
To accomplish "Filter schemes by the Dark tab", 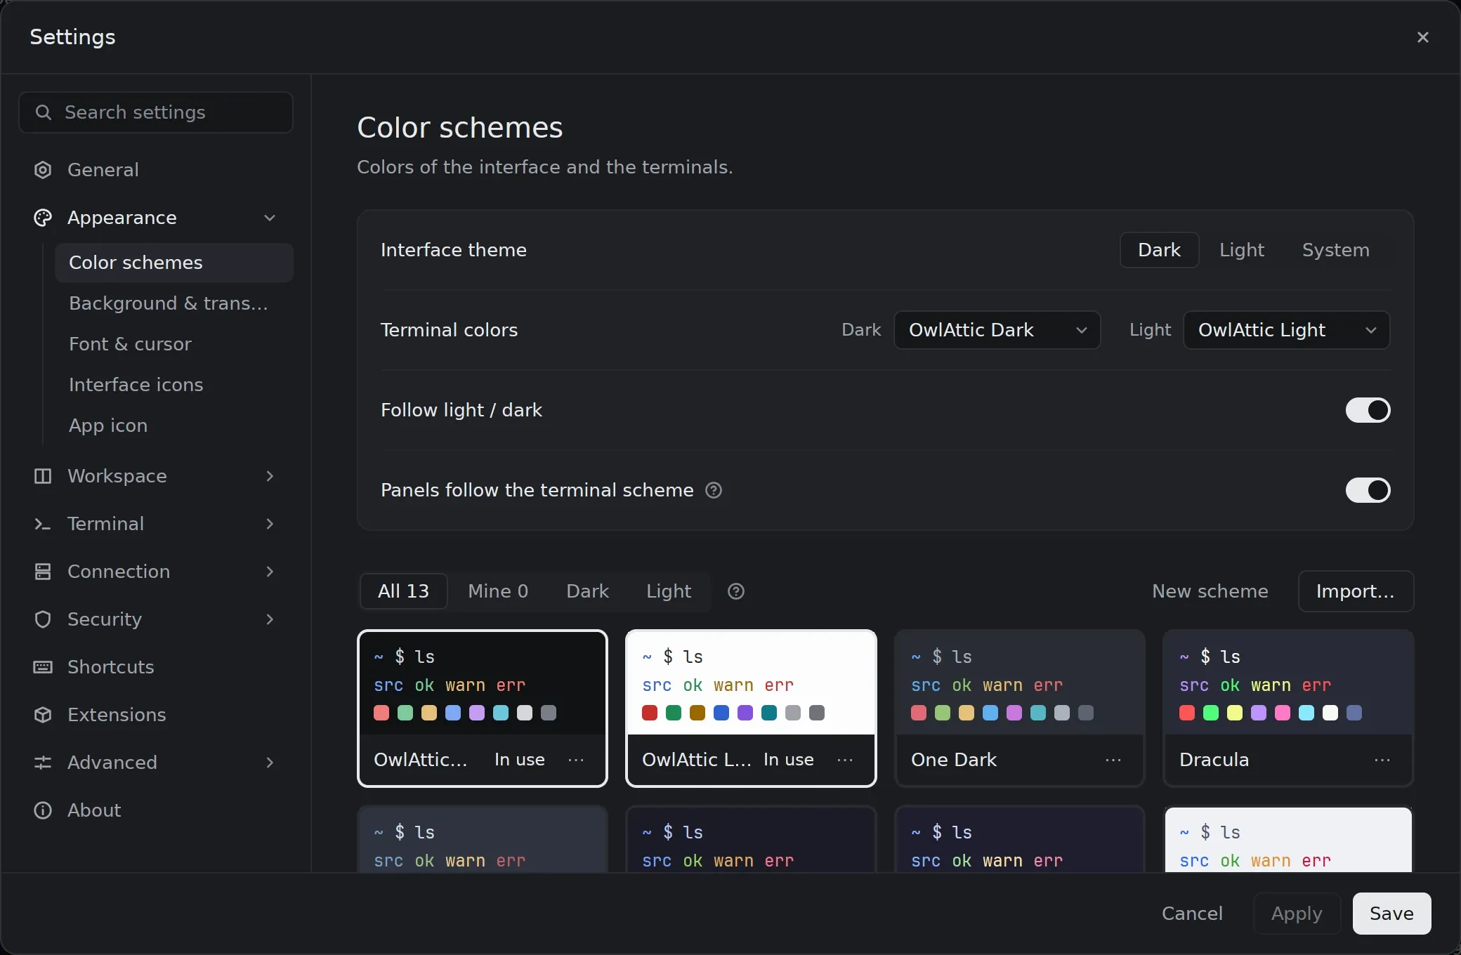I will pyautogui.click(x=587, y=591).
